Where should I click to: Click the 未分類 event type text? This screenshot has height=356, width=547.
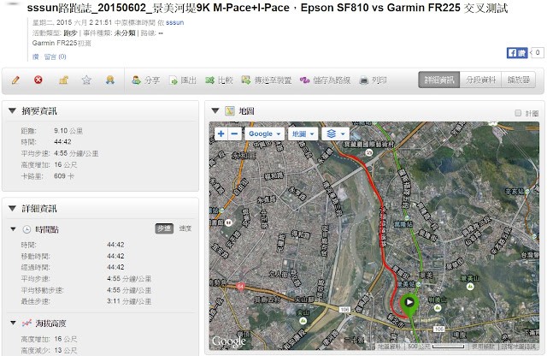click(x=125, y=33)
